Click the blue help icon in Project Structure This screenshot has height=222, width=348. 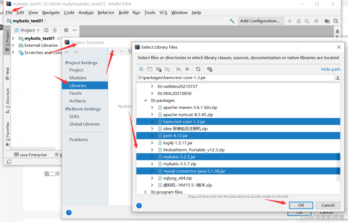tap(69, 212)
